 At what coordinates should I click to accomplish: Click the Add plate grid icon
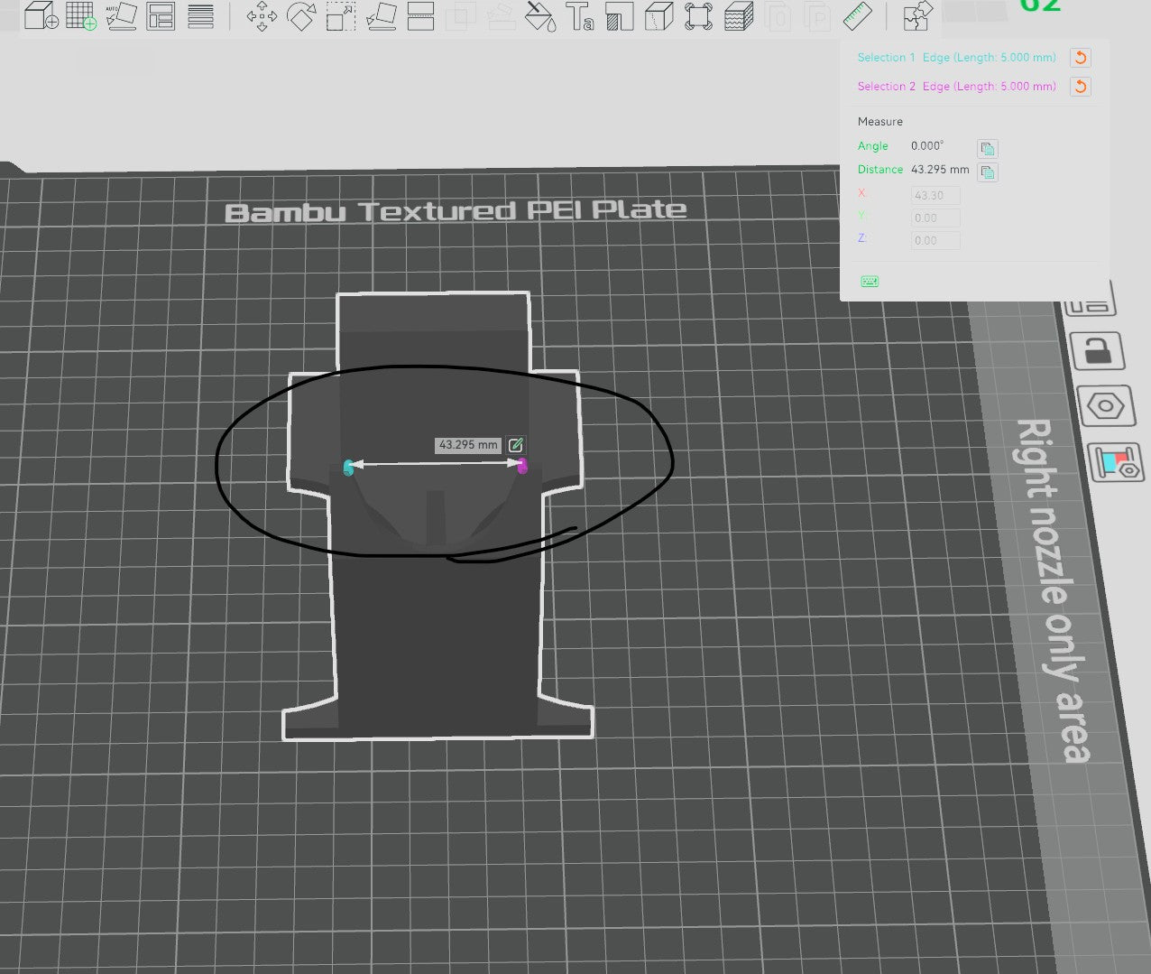[81, 15]
